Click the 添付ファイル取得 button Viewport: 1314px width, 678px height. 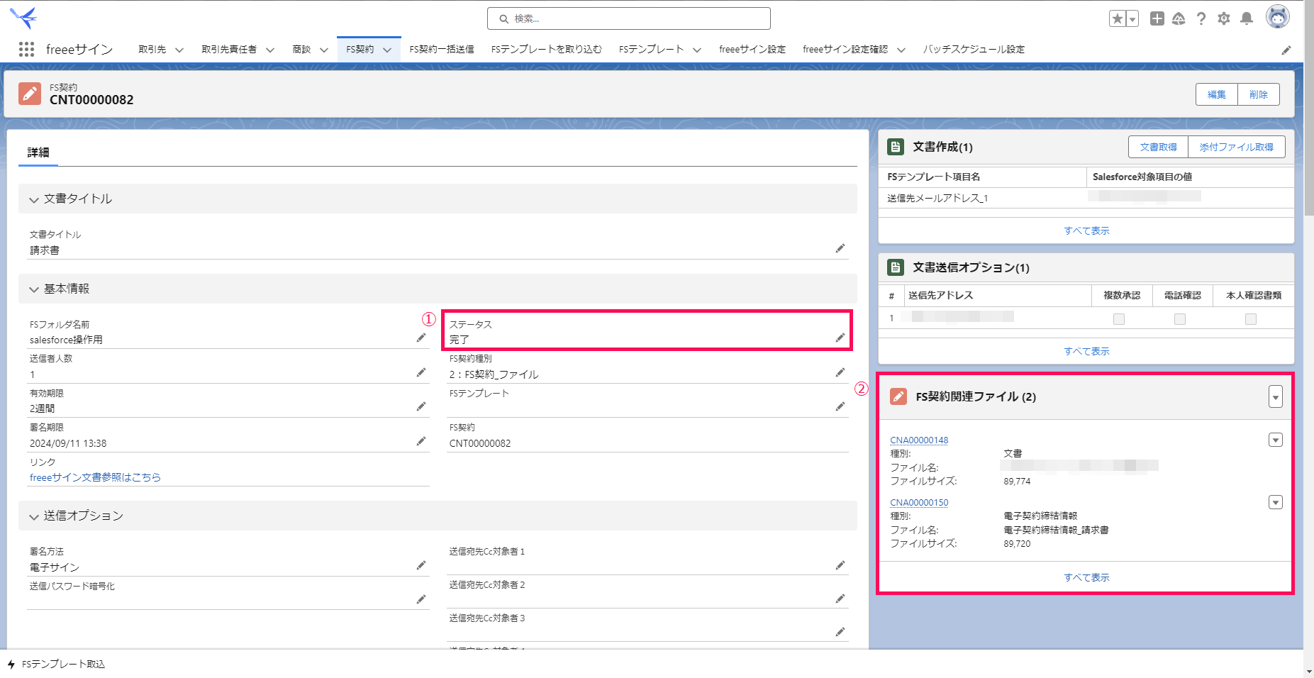click(x=1237, y=147)
